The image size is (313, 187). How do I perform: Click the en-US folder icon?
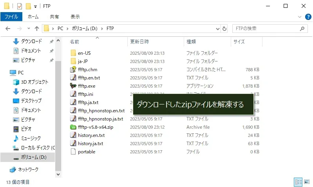(x=73, y=53)
